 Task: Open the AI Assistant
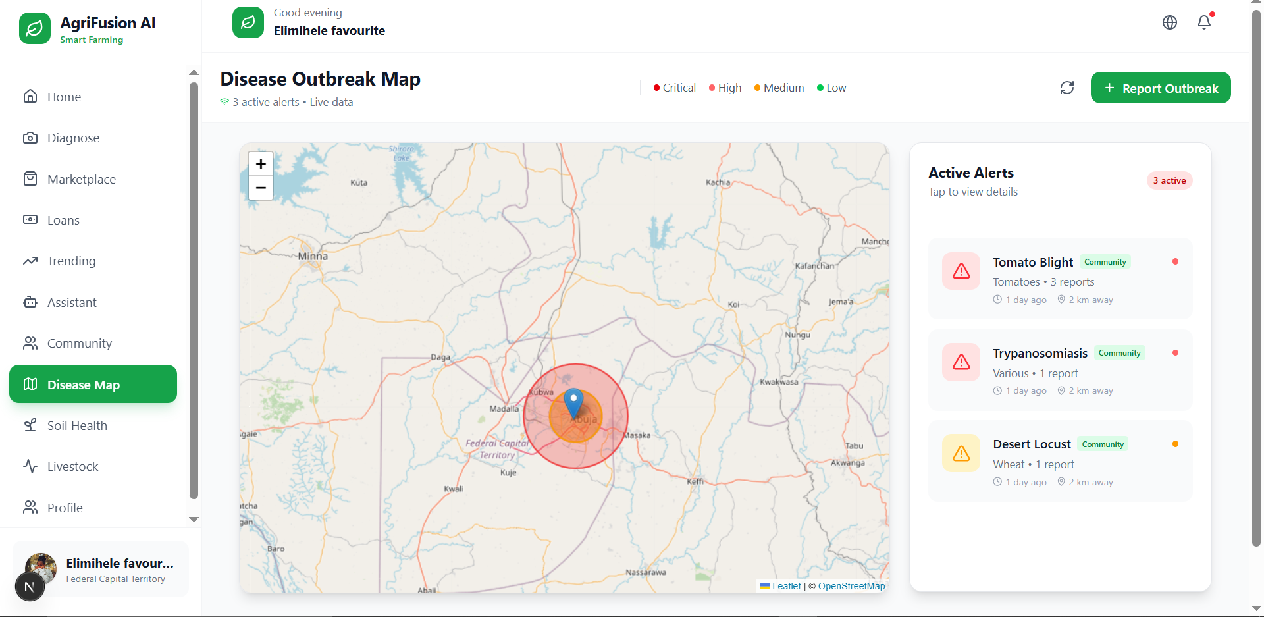coord(72,302)
